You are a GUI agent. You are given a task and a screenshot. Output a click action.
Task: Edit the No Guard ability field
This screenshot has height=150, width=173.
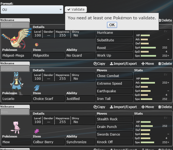pyautogui.click(x=81, y=55)
